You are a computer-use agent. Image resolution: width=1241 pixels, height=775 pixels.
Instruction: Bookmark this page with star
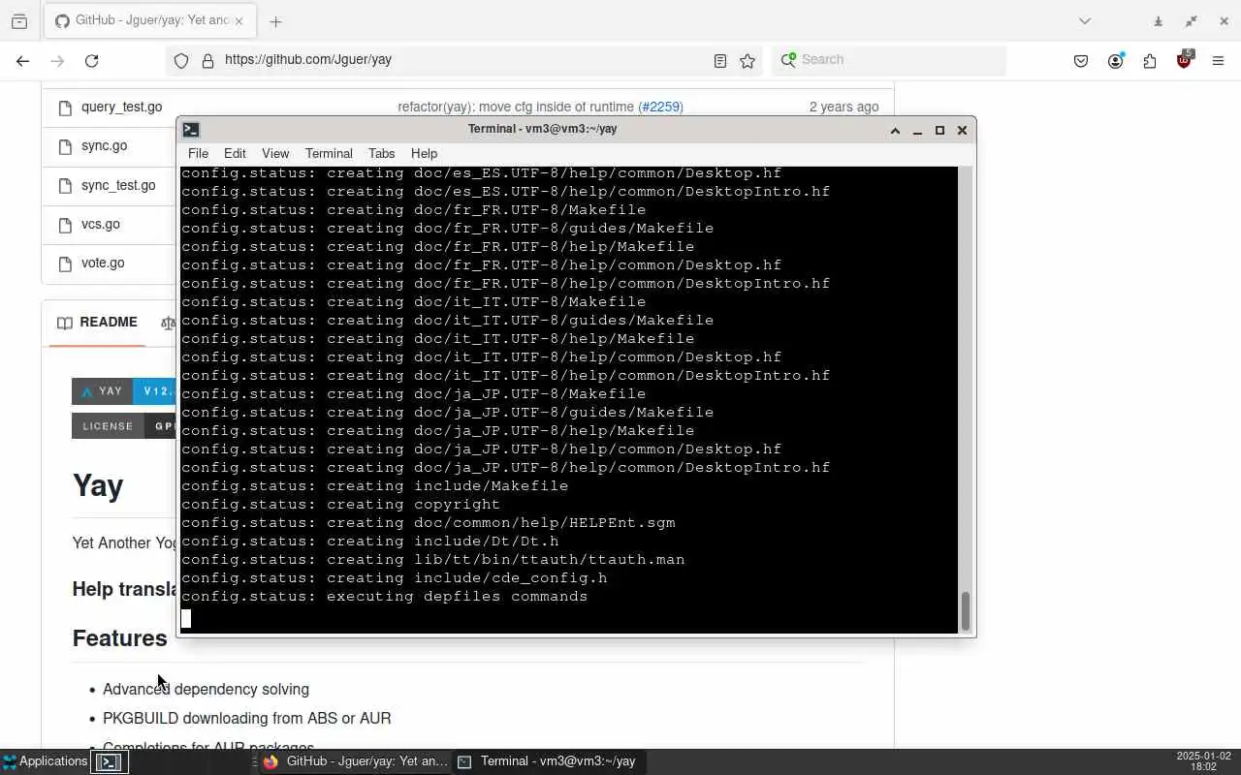748,60
